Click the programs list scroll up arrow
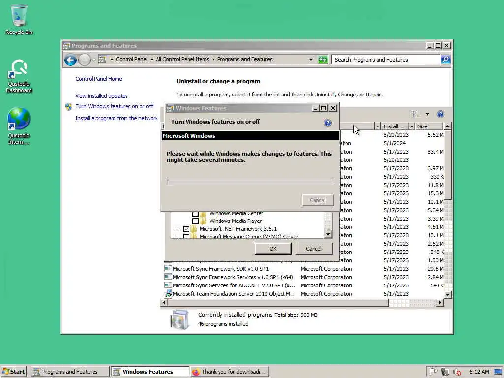Viewport: 504px width, 378px height. [448, 126]
